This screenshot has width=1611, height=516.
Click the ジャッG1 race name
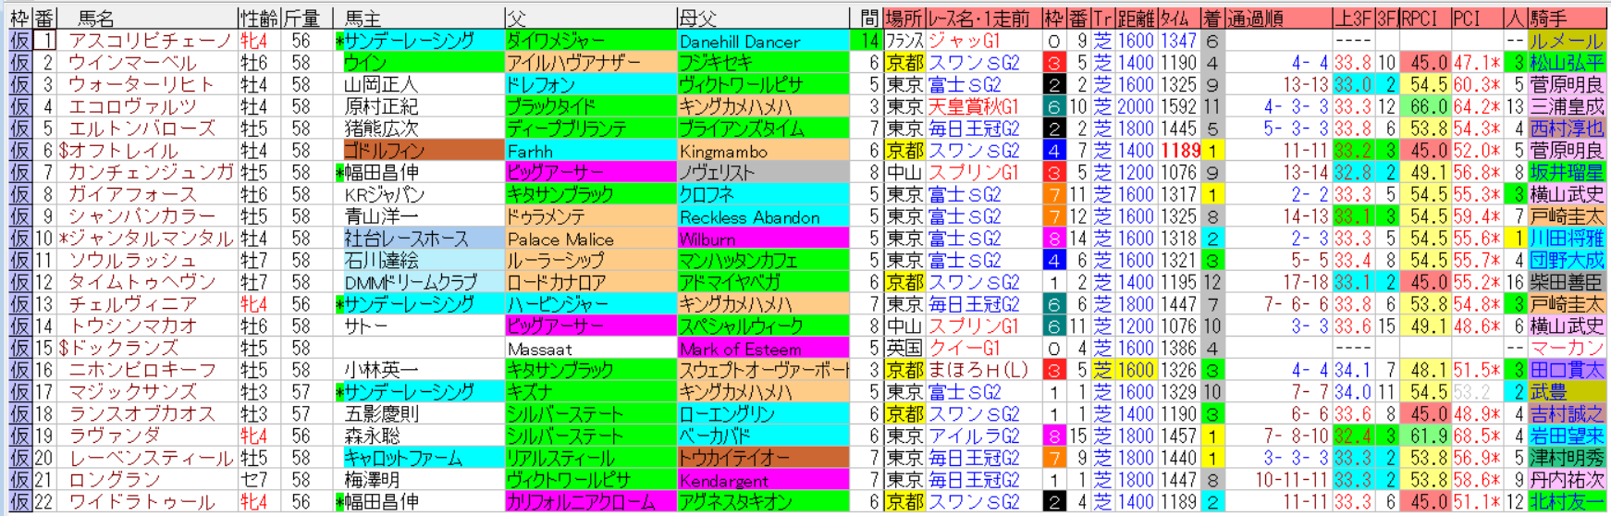click(x=964, y=41)
